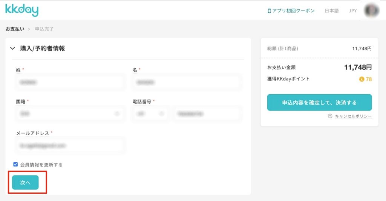Click 申込内容を確定して、決済する button
386x201 pixels.
pos(320,103)
